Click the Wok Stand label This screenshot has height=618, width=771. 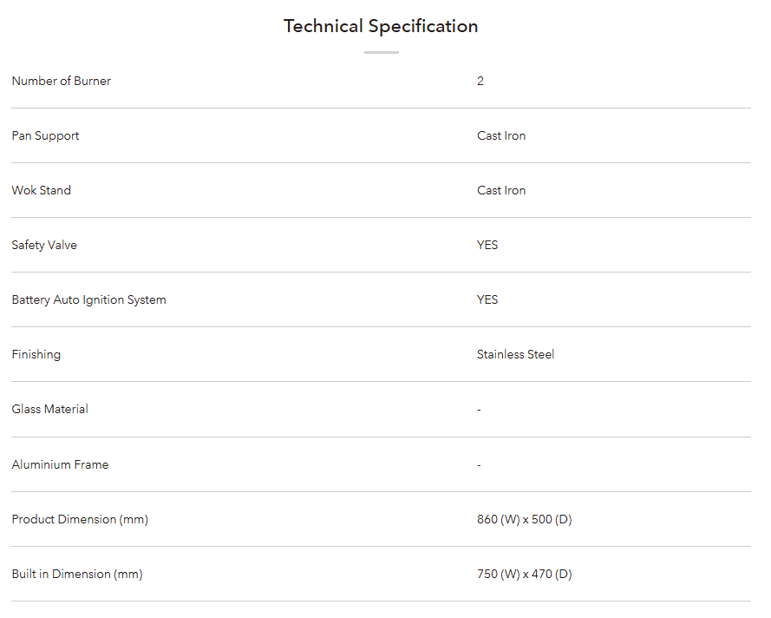tap(42, 190)
